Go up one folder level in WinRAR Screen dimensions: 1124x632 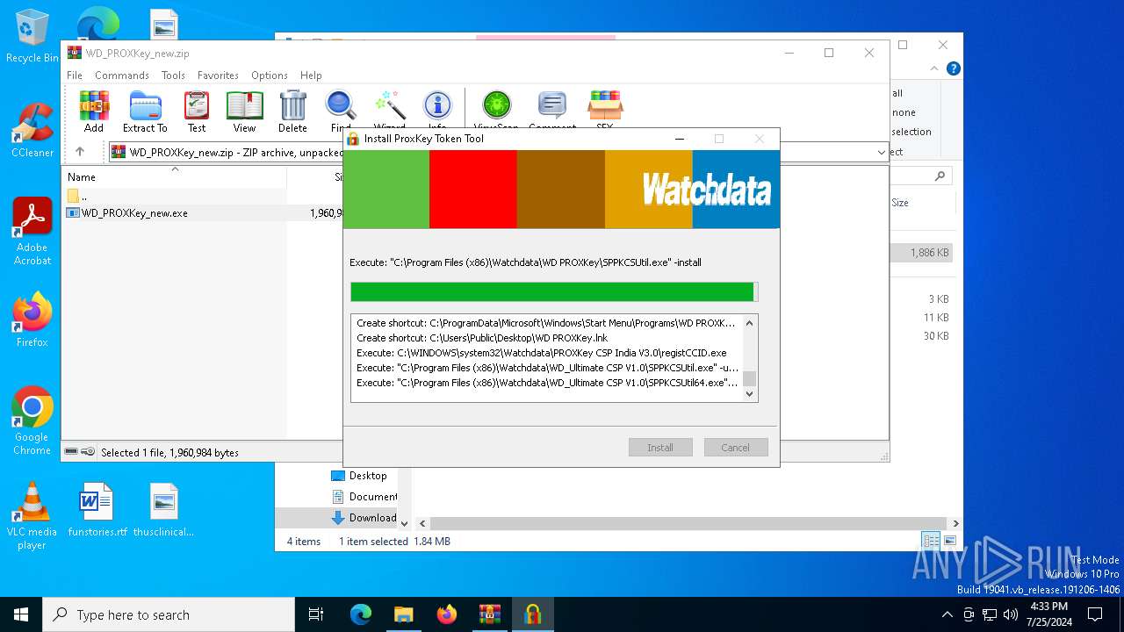[x=80, y=152]
